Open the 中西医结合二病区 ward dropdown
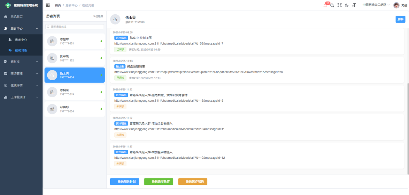 376,5
